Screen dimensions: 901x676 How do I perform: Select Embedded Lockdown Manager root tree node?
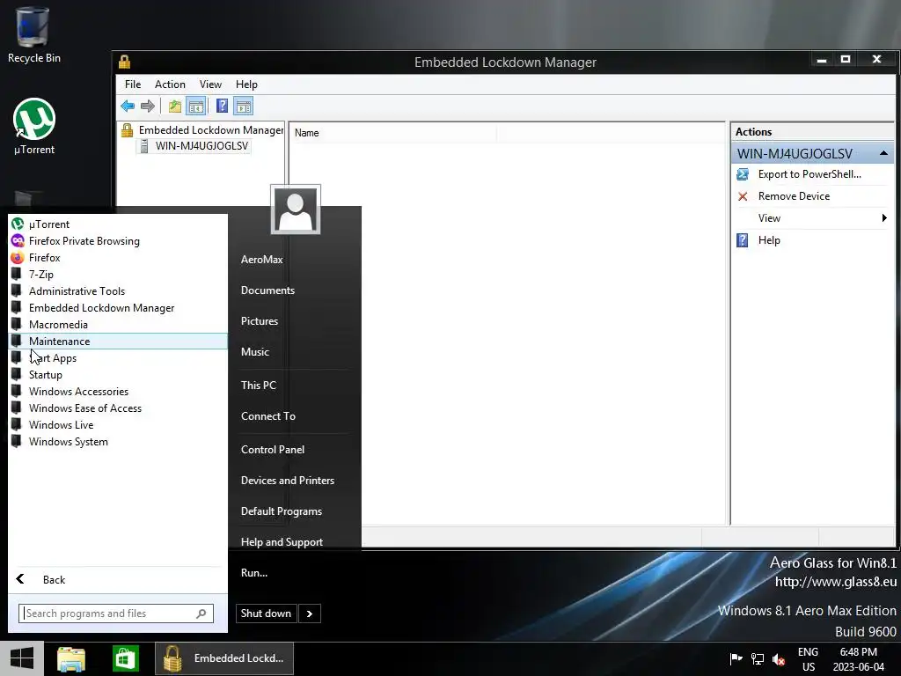[x=211, y=130]
